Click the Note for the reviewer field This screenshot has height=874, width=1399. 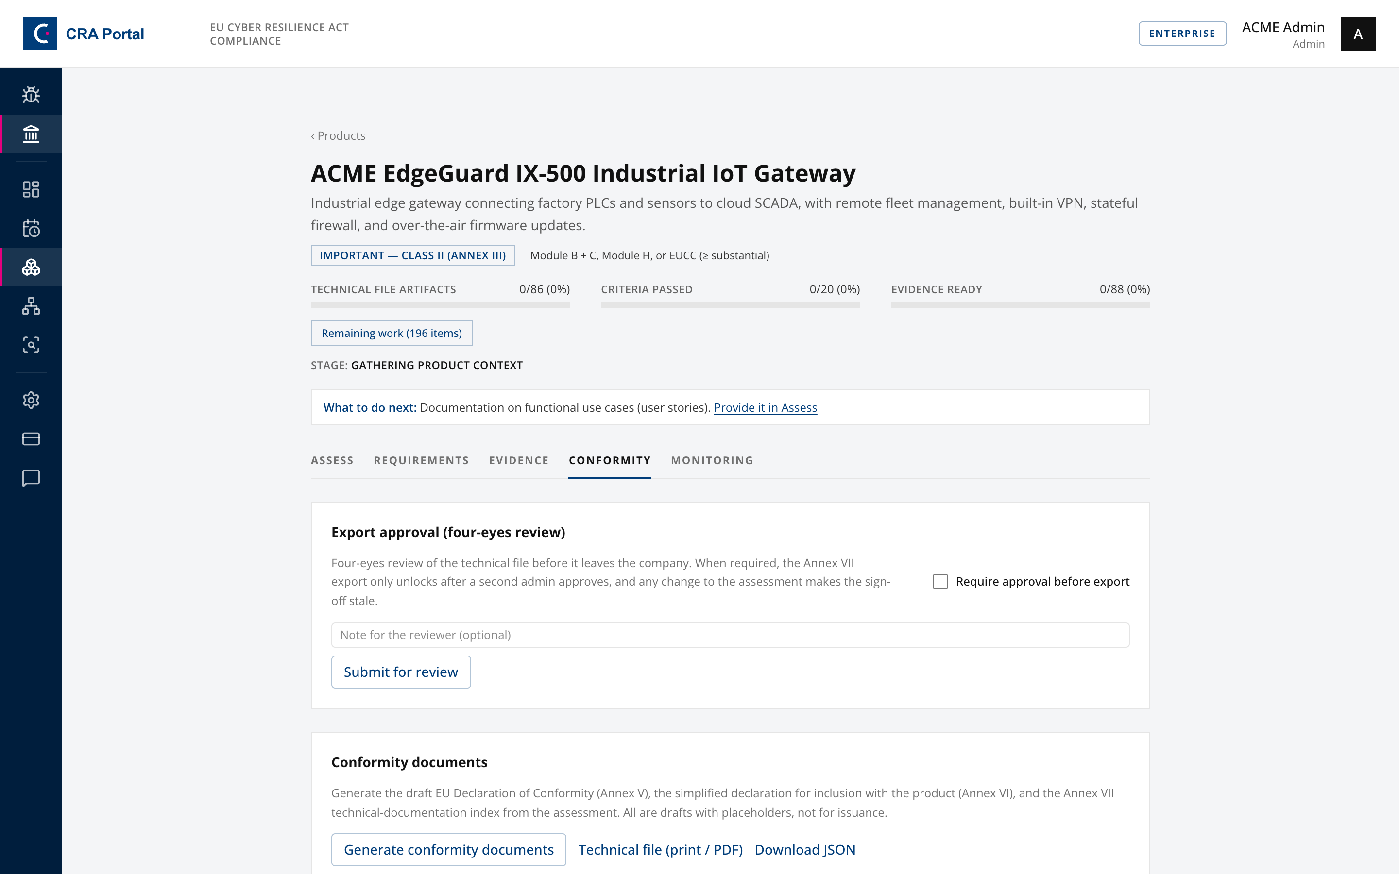coord(730,635)
